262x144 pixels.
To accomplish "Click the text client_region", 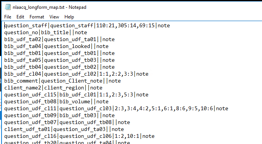I will tap(64, 88).
